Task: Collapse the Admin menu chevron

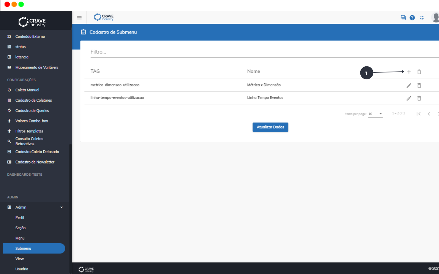Action: click(62, 207)
